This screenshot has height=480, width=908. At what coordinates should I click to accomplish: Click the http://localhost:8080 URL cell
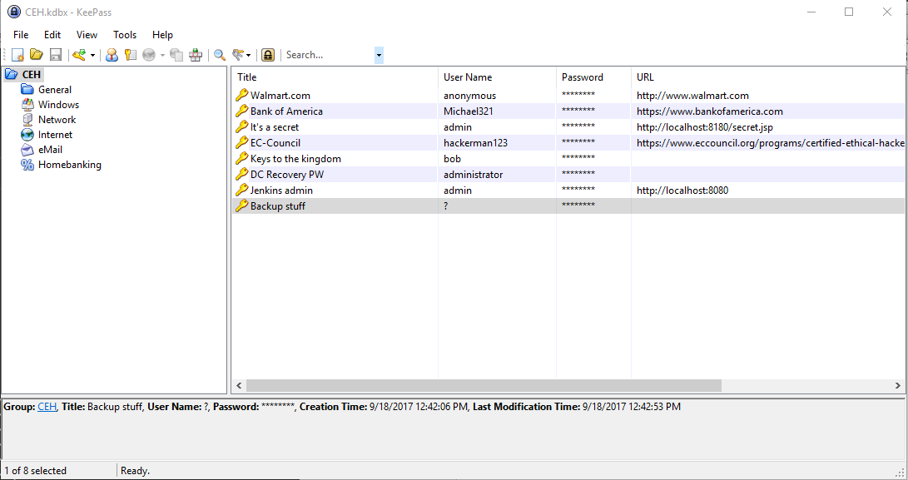click(682, 190)
